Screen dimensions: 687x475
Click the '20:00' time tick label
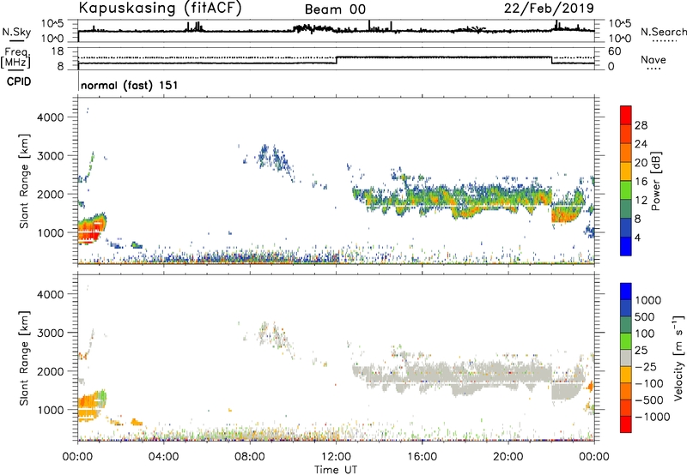pos(508,457)
